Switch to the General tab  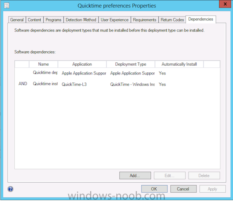click(17, 20)
